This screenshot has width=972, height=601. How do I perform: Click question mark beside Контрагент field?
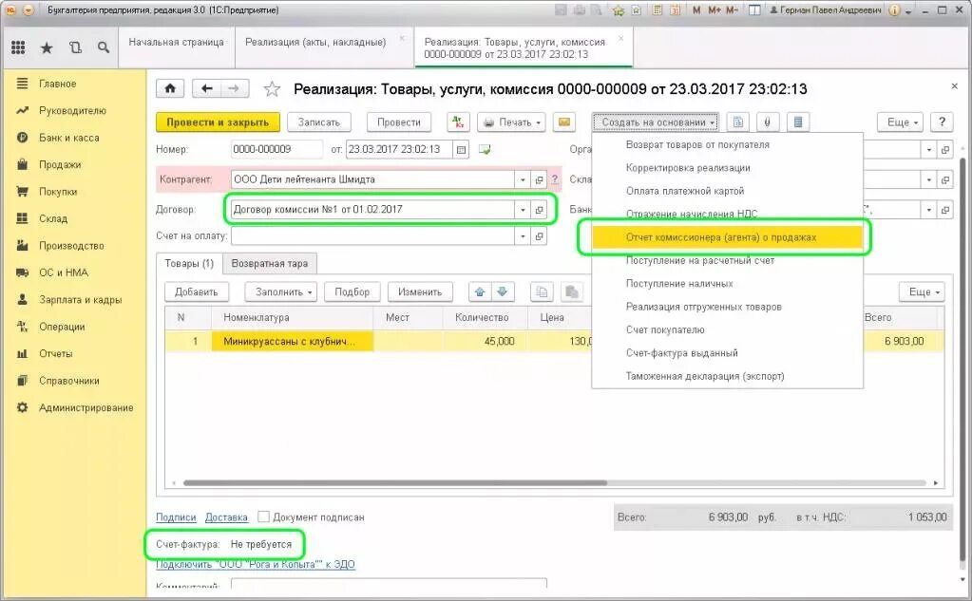(x=555, y=179)
